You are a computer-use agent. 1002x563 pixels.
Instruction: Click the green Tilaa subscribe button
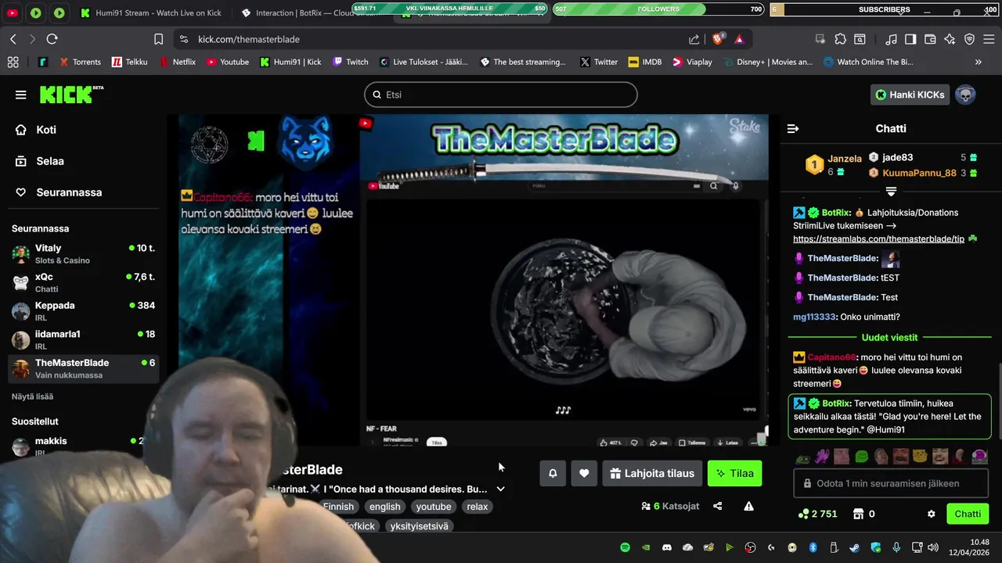(735, 473)
